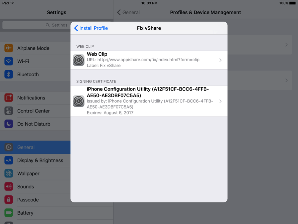The width and height of the screenshot is (298, 224).
Task: Open Sounds settings
Action: coord(26,187)
